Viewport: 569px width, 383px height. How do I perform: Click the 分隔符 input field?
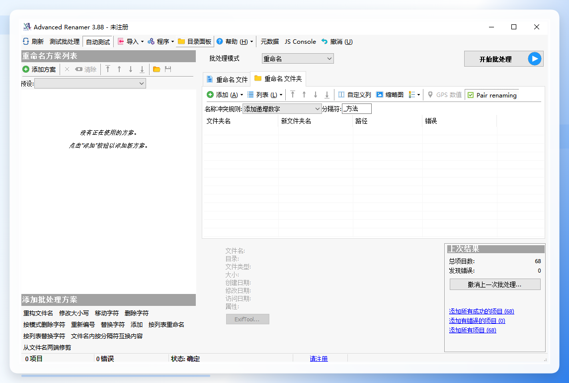(357, 108)
